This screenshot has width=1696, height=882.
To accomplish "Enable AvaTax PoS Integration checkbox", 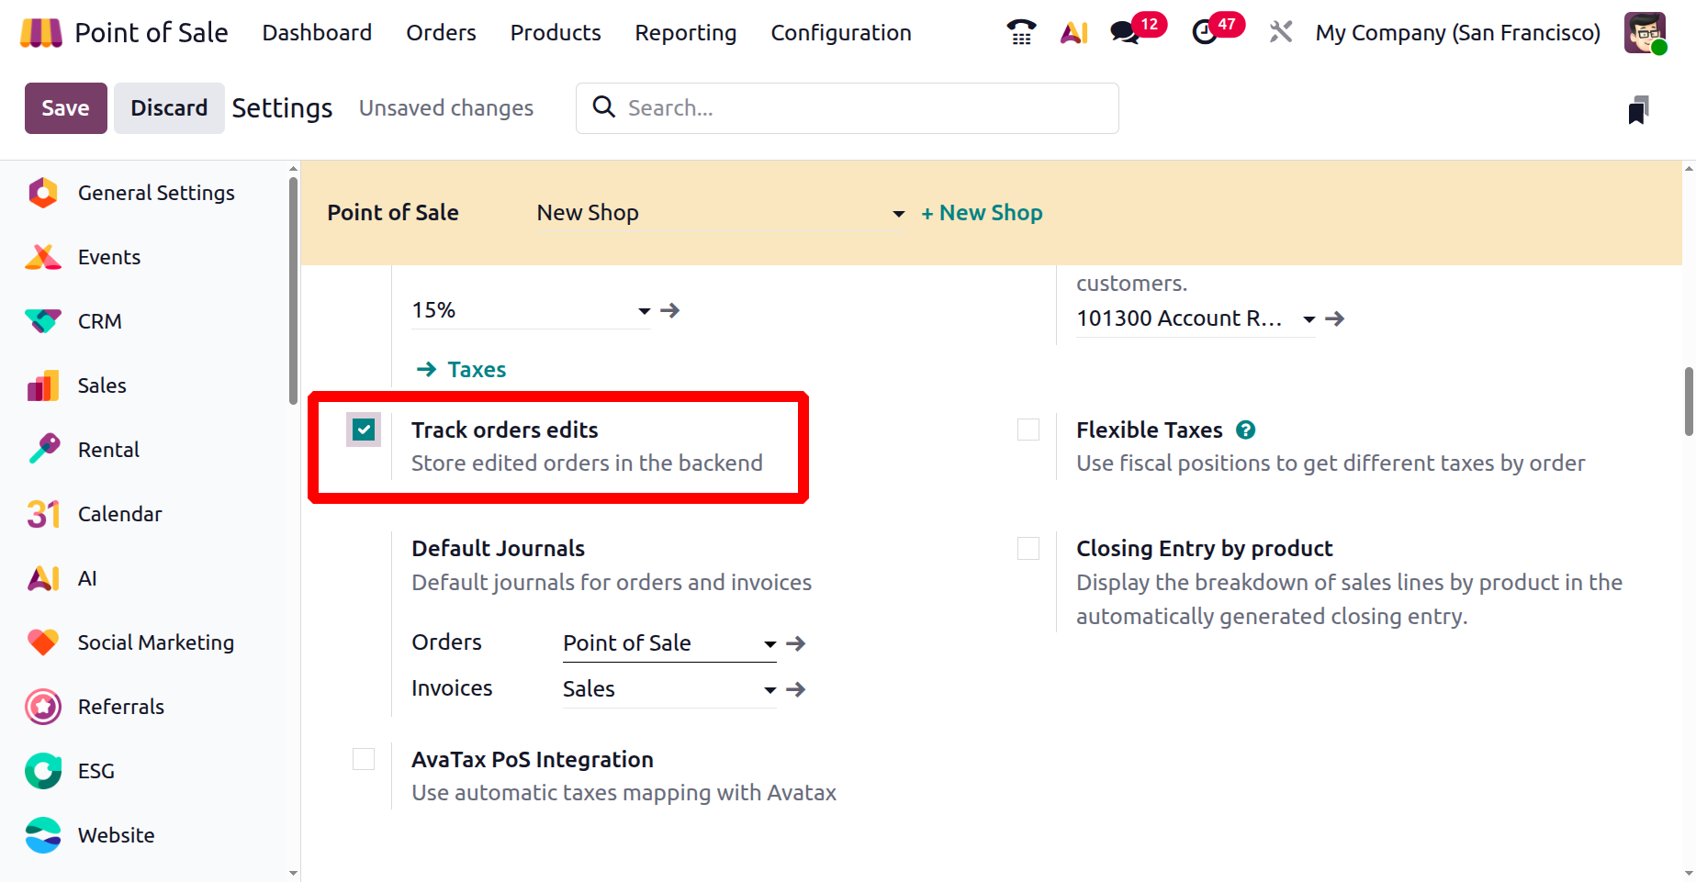I will point(364,759).
